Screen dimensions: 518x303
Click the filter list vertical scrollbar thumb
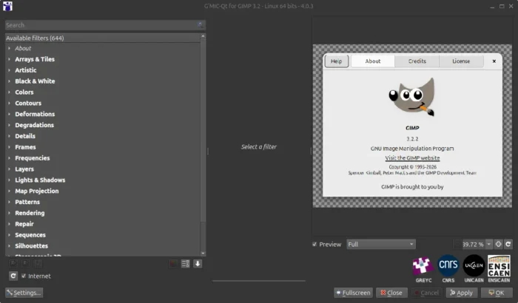(203, 130)
